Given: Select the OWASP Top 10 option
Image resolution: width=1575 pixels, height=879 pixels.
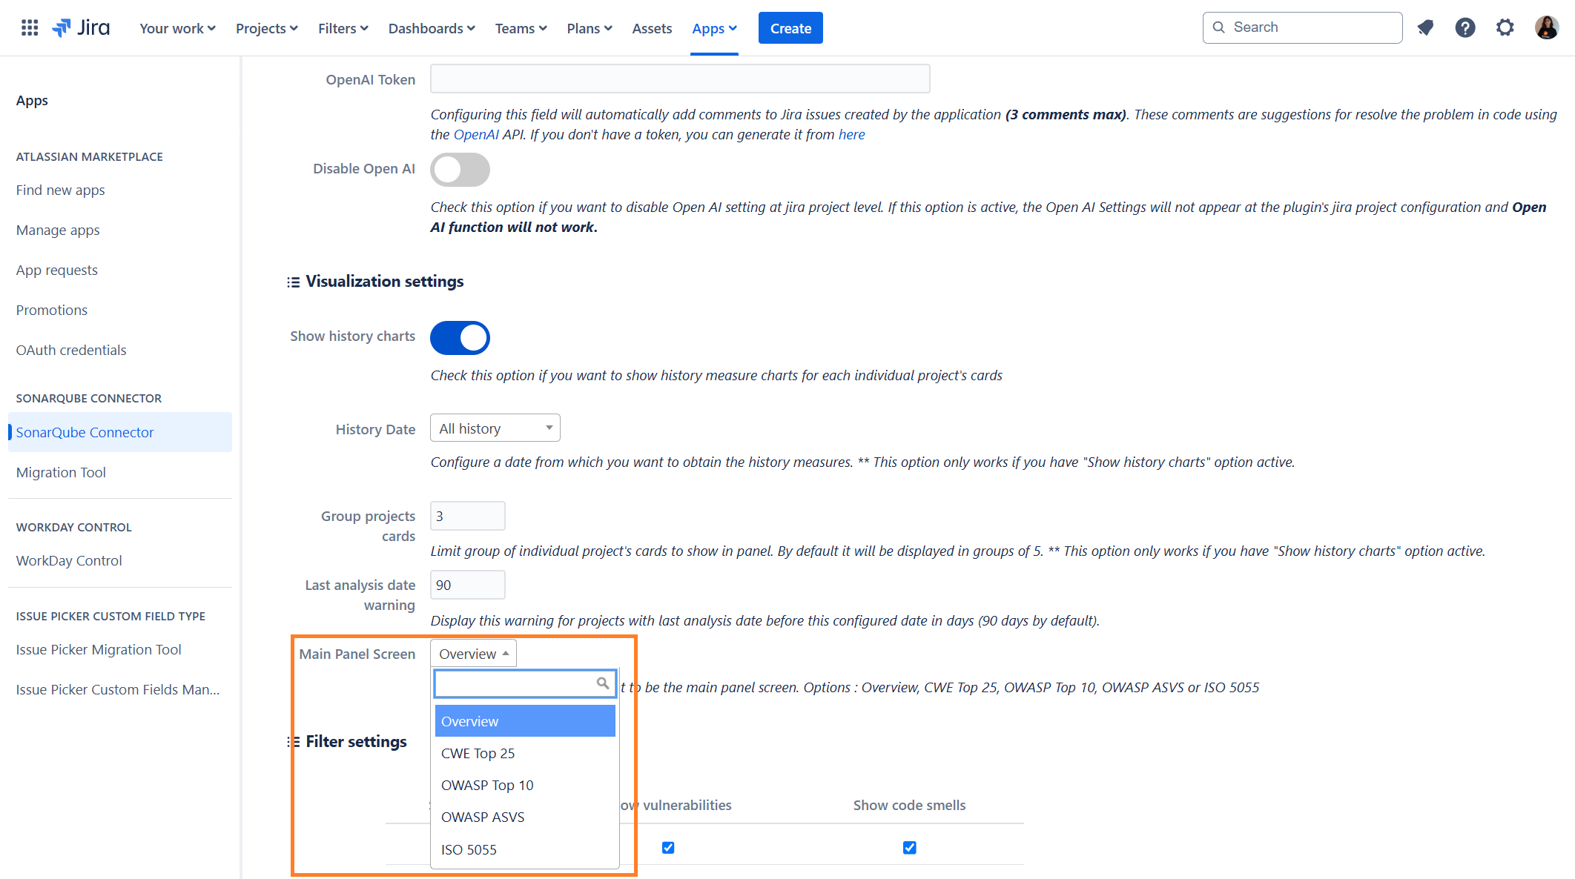Looking at the screenshot, I should click(x=525, y=785).
